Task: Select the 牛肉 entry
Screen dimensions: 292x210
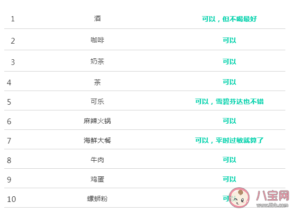Action: point(97,160)
